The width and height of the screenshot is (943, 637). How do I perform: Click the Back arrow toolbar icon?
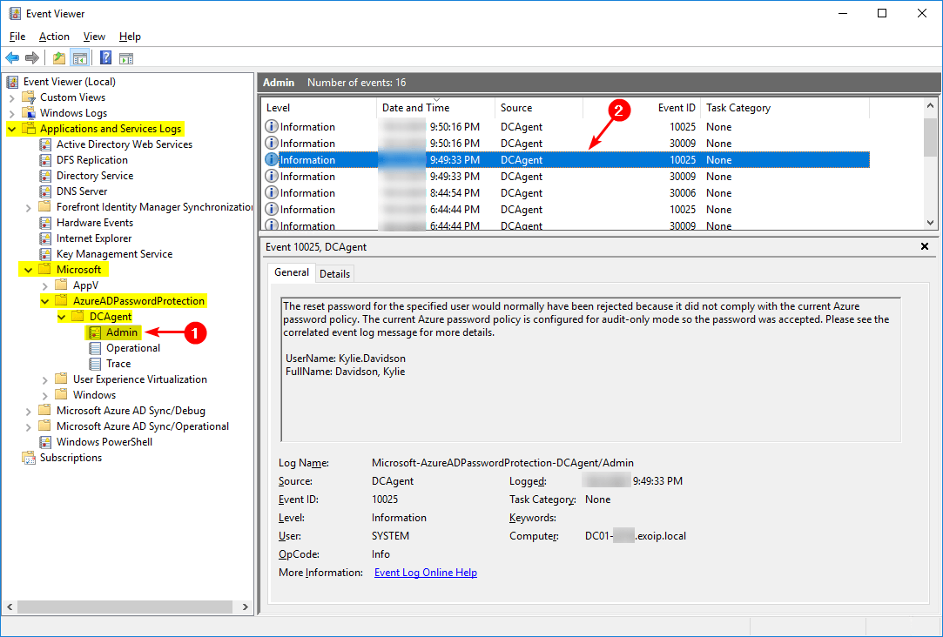tap(12, 58)
